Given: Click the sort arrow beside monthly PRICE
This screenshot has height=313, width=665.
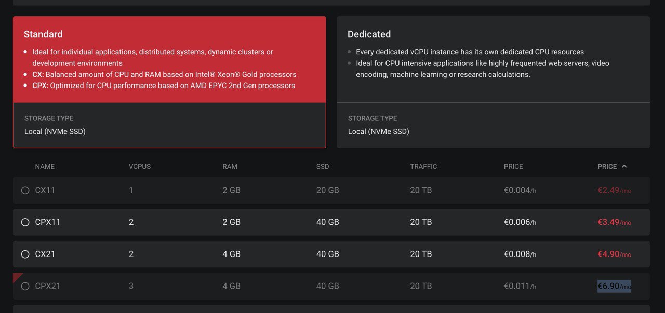Looking at the screenshot, I should (624, 166).
